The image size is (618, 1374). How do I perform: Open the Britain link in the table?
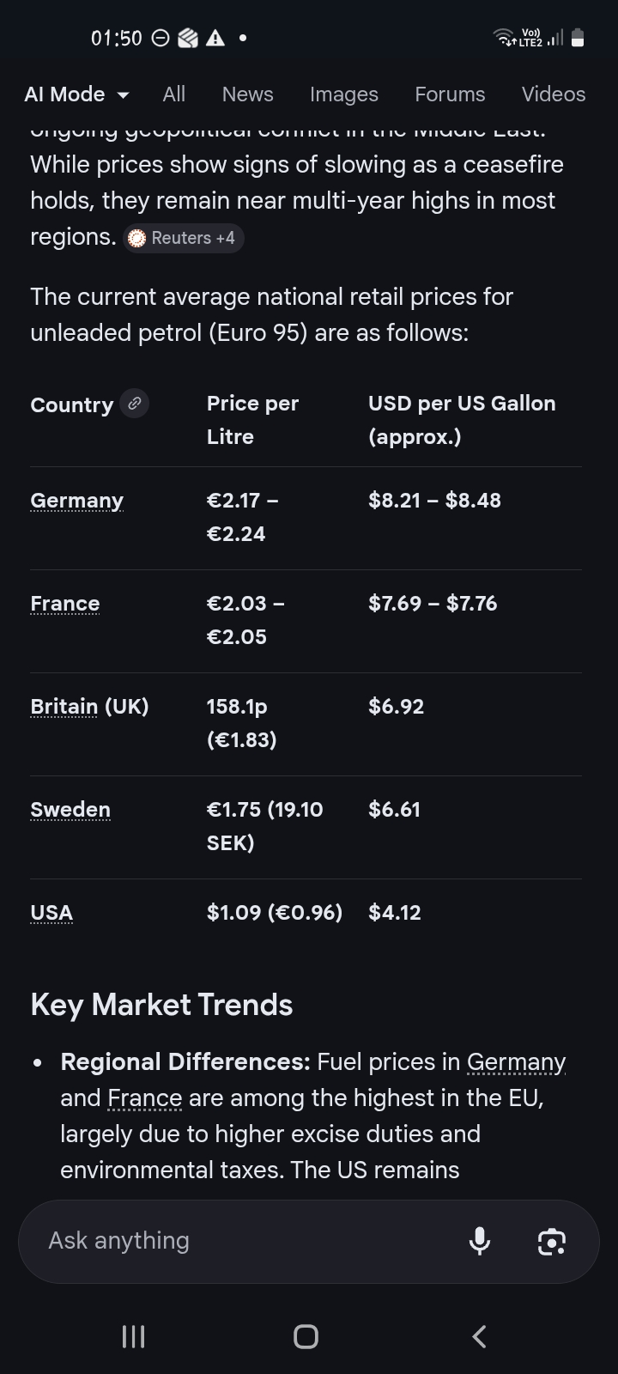[64, 707]
